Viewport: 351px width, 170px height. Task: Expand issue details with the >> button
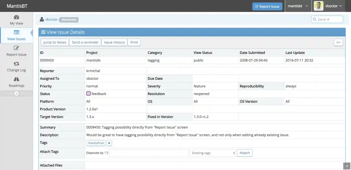[x=338, y=42]
